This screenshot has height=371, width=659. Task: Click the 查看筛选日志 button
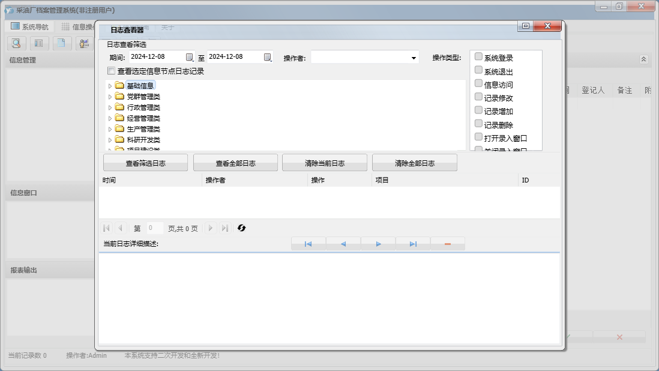[x=145, y=163]
